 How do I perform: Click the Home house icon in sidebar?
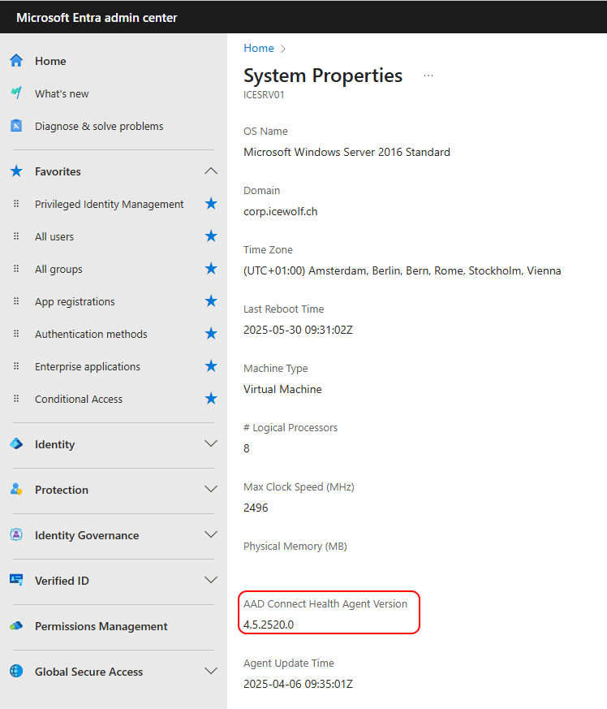[x=16, y=61]
